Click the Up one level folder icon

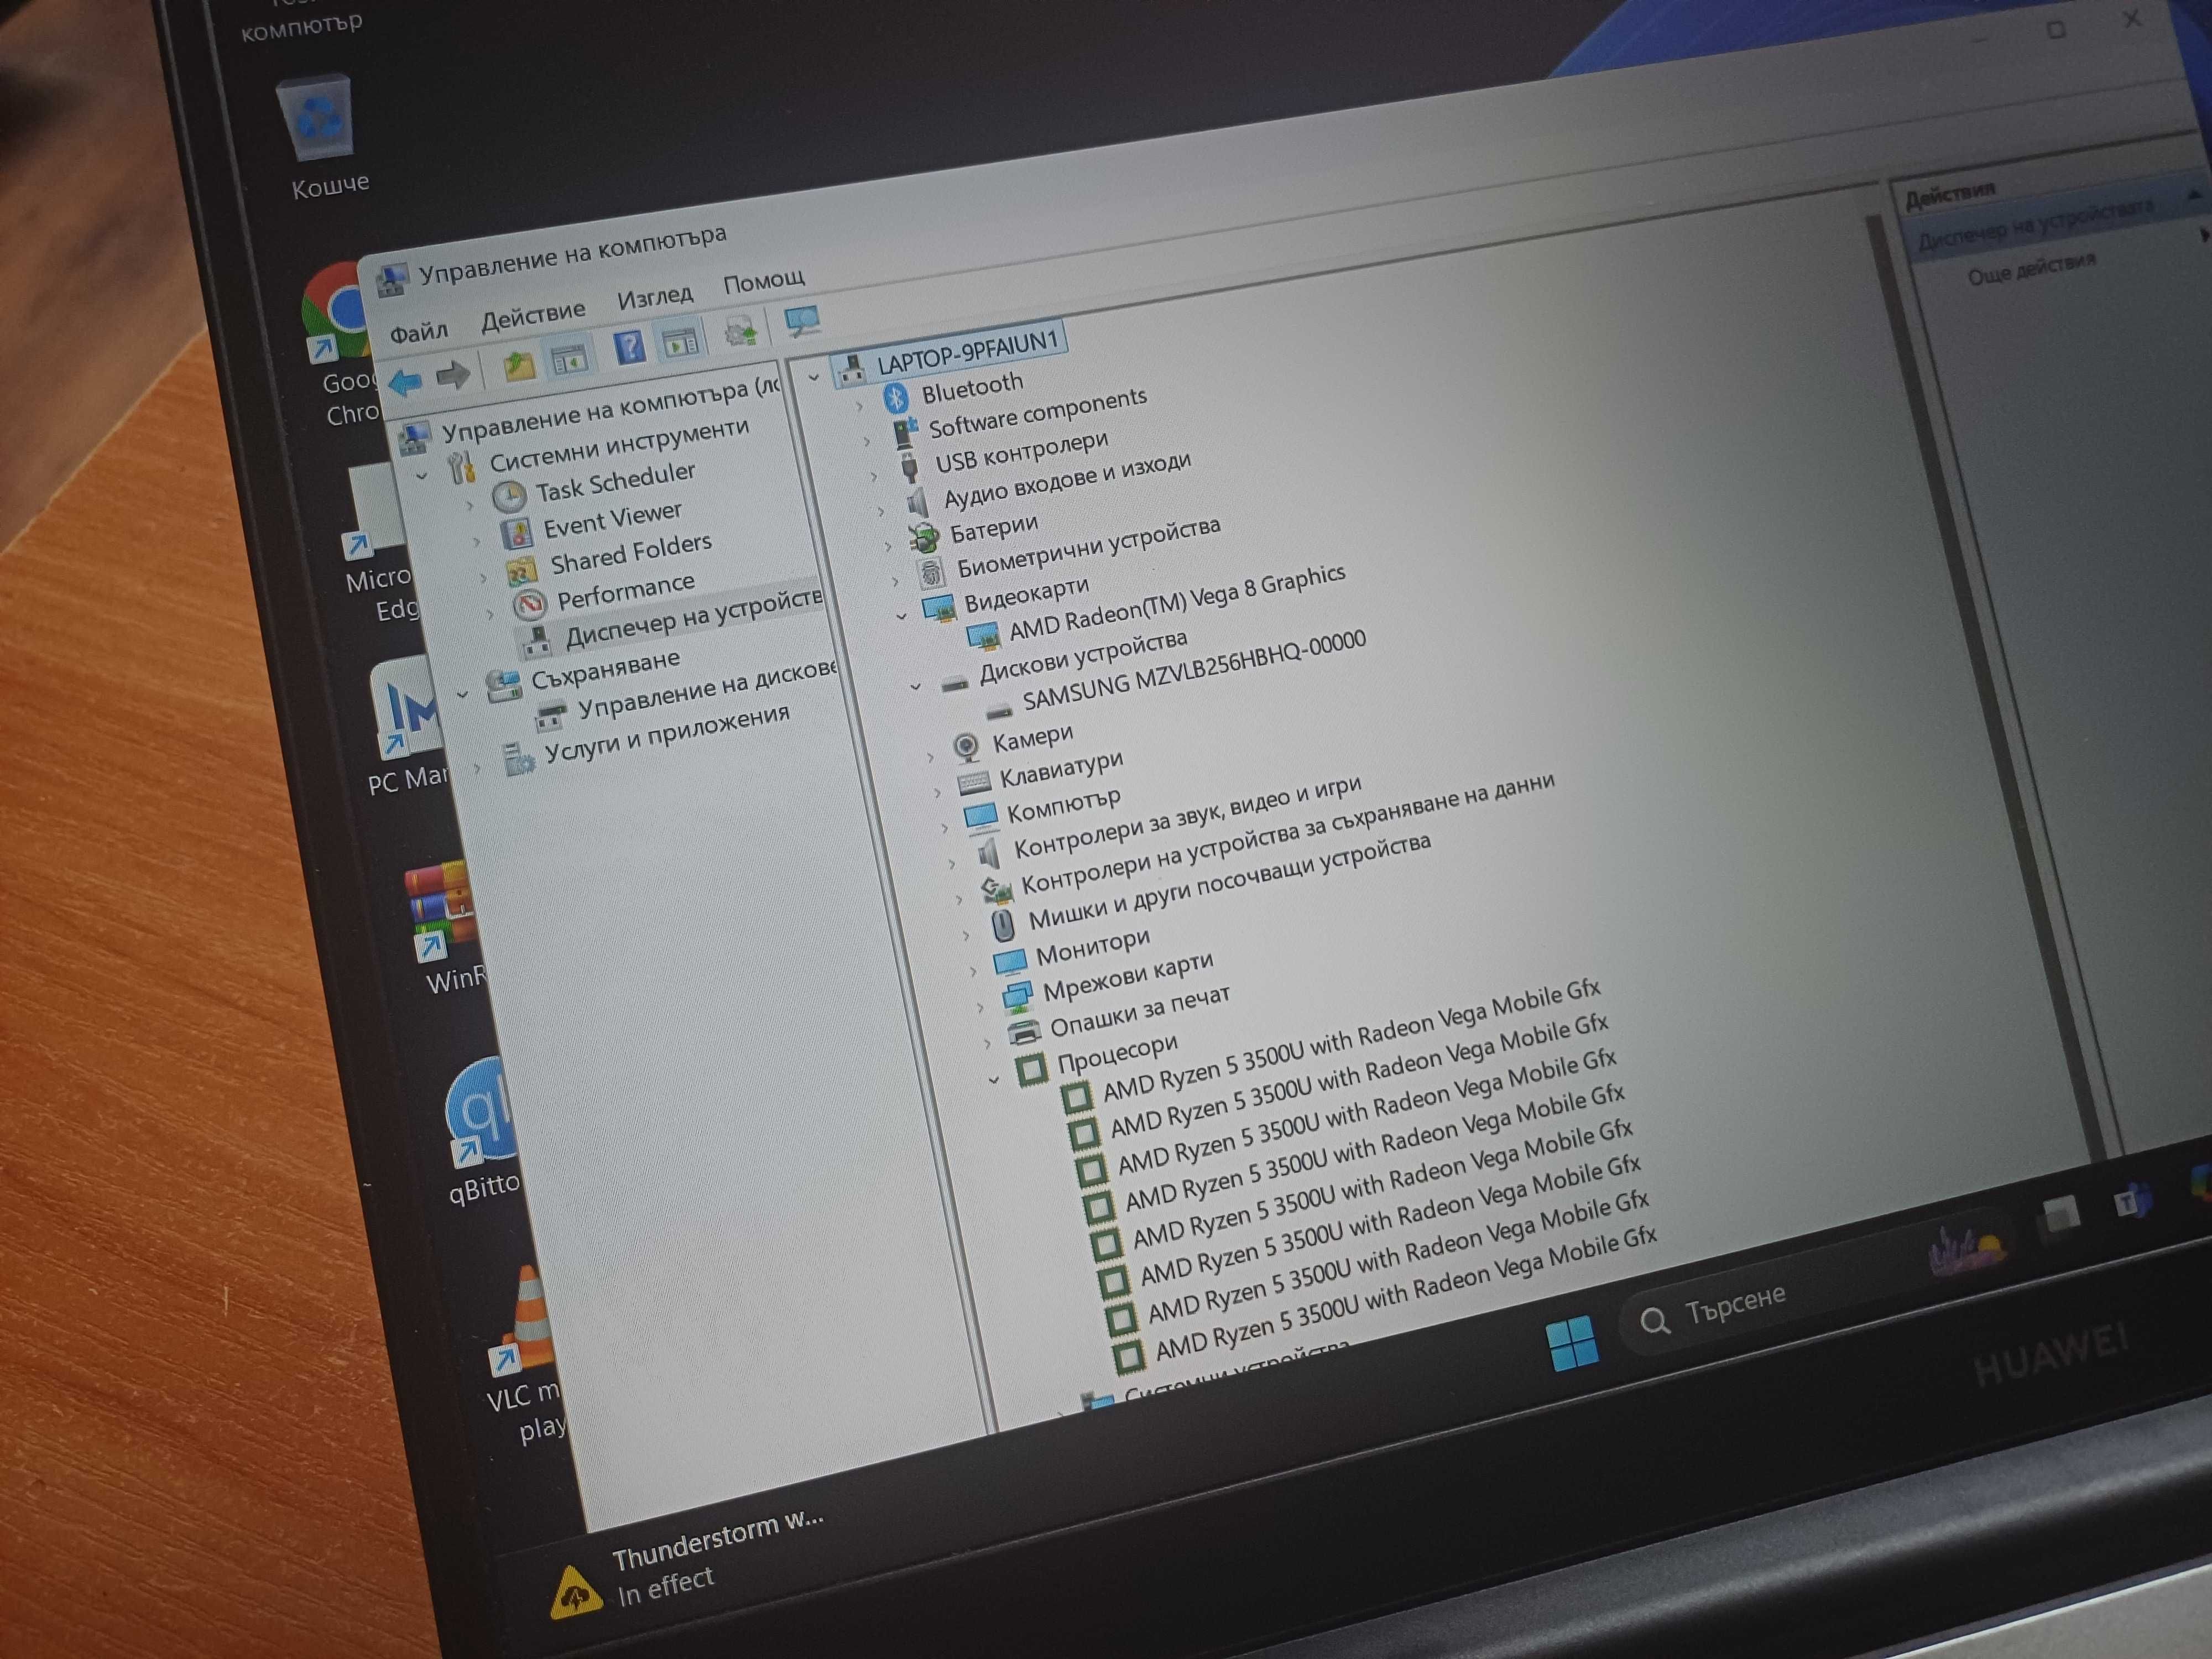[518, 366]
